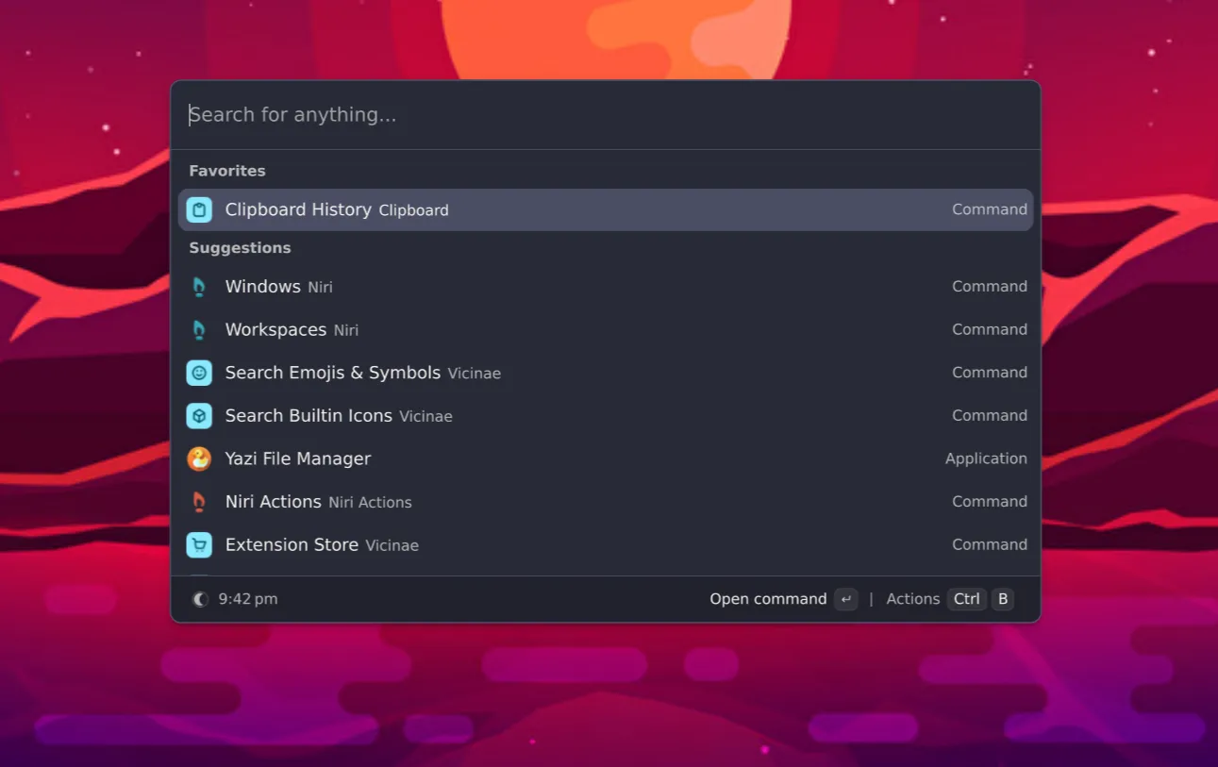
Task: Click 'Open command' in the footer
Action: pyautogui.click(x=768, y=599)
